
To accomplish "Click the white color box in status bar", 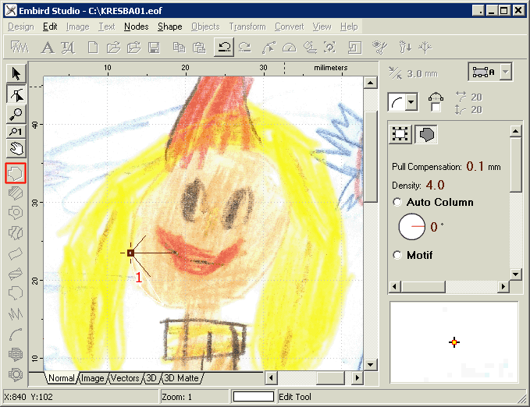I will click(254, 397).
